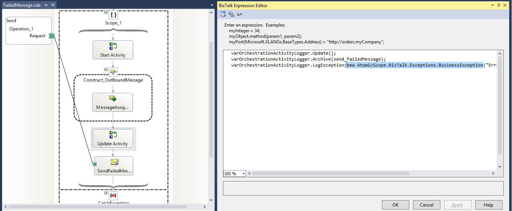
Task: Click the CatchException label
Action: click(113, 203)
